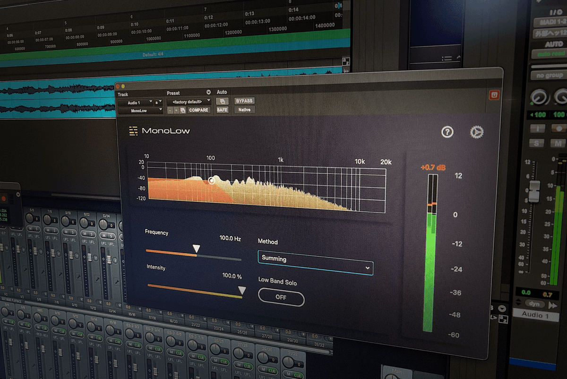Click the Frequency slider handle

point(197,249)
